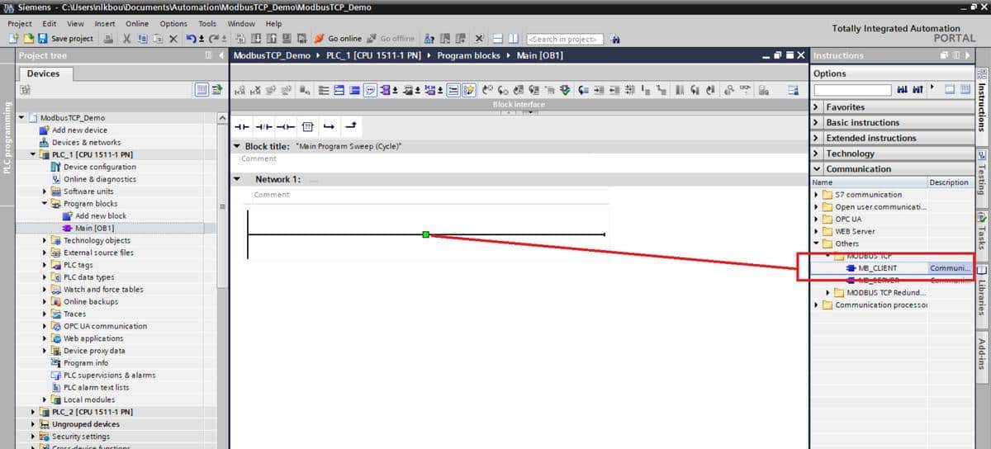
Task: Expand the Basic instructions section
Action: (x=817, y=122)
